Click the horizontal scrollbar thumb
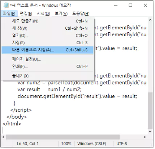Image resolution: width=155 pixels, height=149 pixels. coord(63,137)
